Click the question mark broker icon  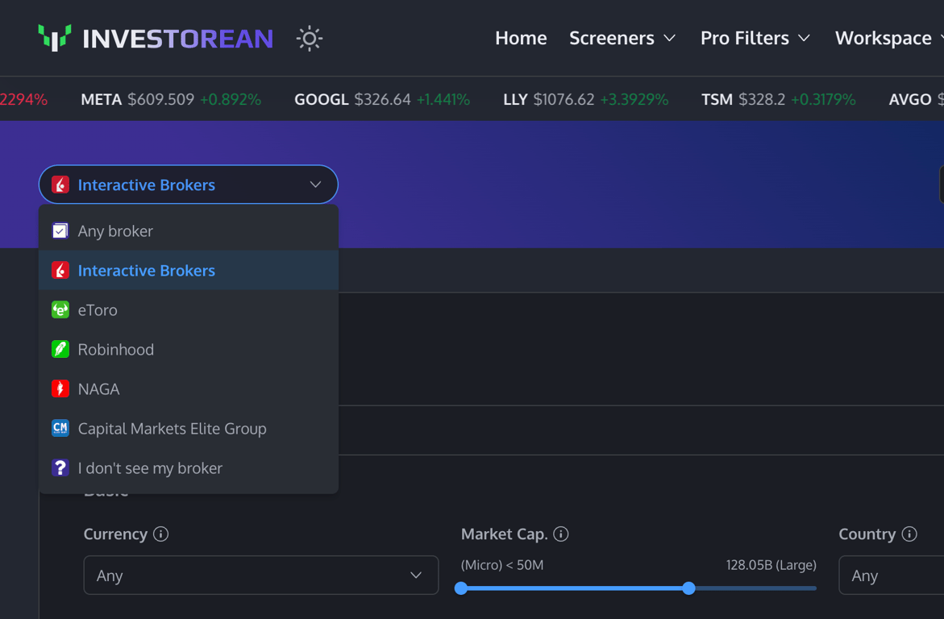[x=60, y=467]
